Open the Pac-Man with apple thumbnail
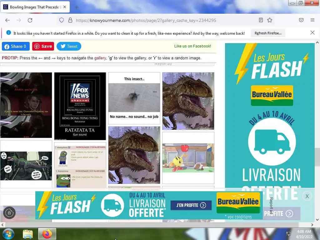320x240 pixels. coord(188,158)
